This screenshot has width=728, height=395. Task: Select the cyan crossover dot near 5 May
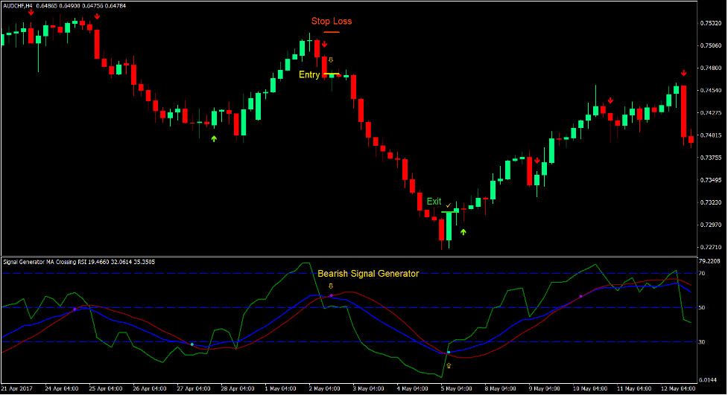point(448,352)
